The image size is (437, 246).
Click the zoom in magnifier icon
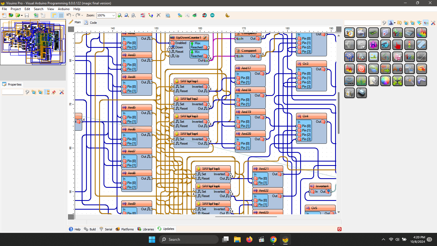[x=120, y=15]
